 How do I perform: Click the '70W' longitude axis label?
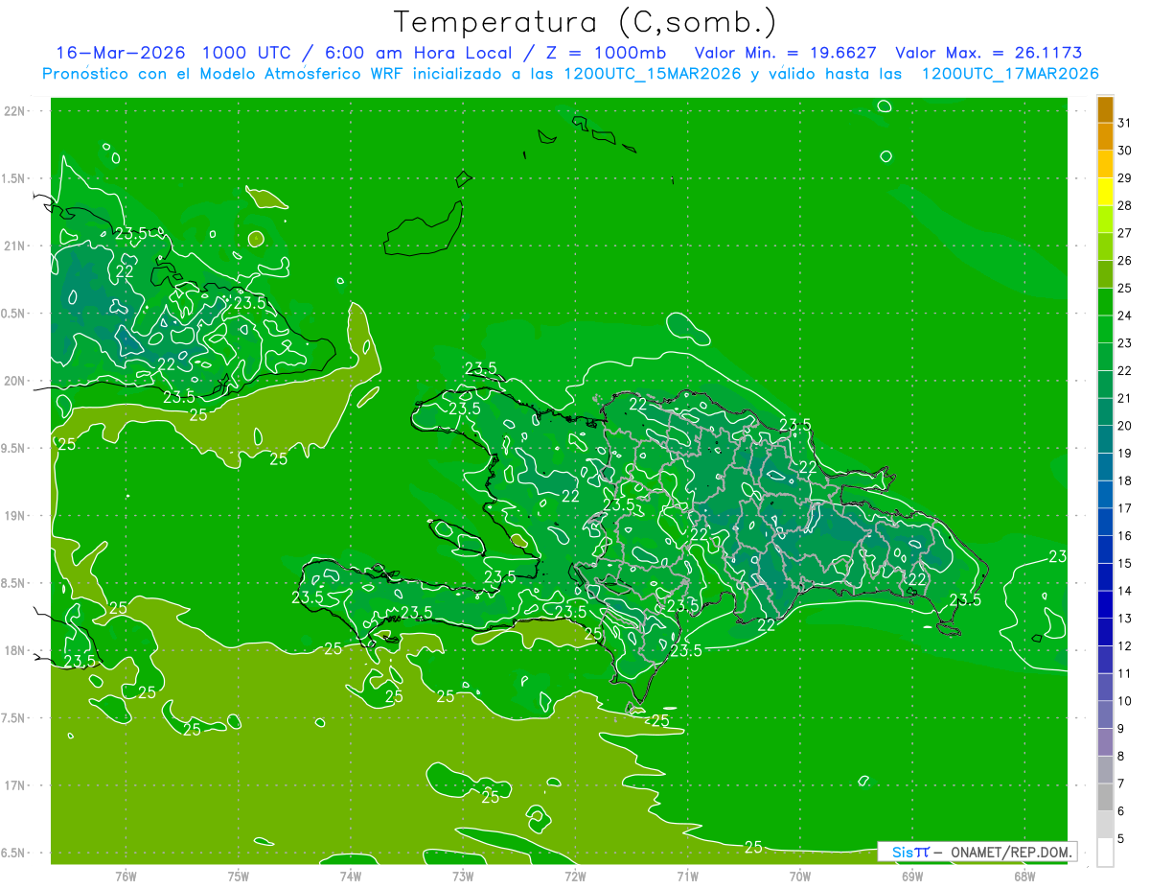coord(800,876)
